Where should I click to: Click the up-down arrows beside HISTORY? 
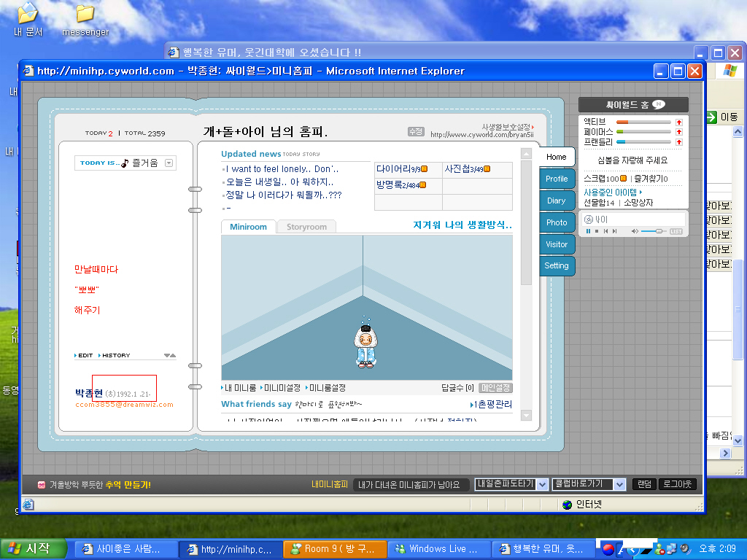coord(170,356)
